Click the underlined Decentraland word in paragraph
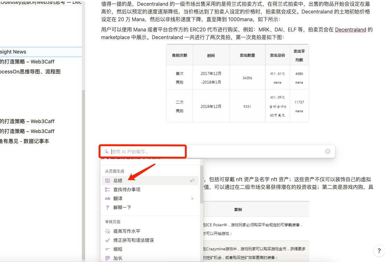Viewport: 385px width, 262px height. click(x=350, y=30)
